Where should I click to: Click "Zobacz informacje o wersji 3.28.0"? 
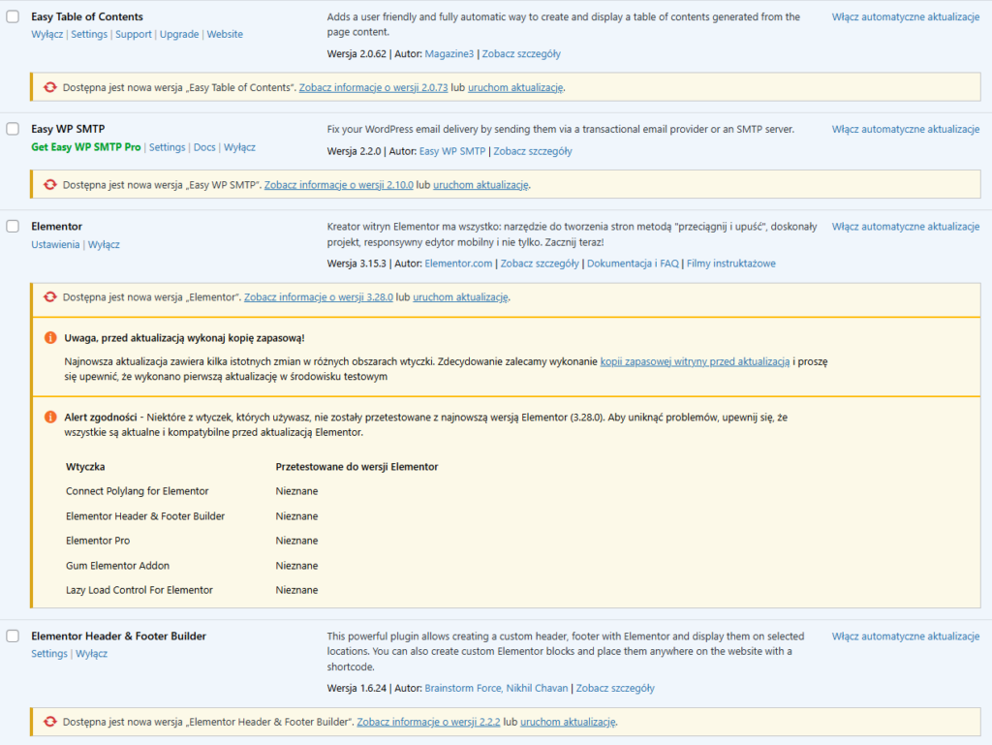[319, 297]
